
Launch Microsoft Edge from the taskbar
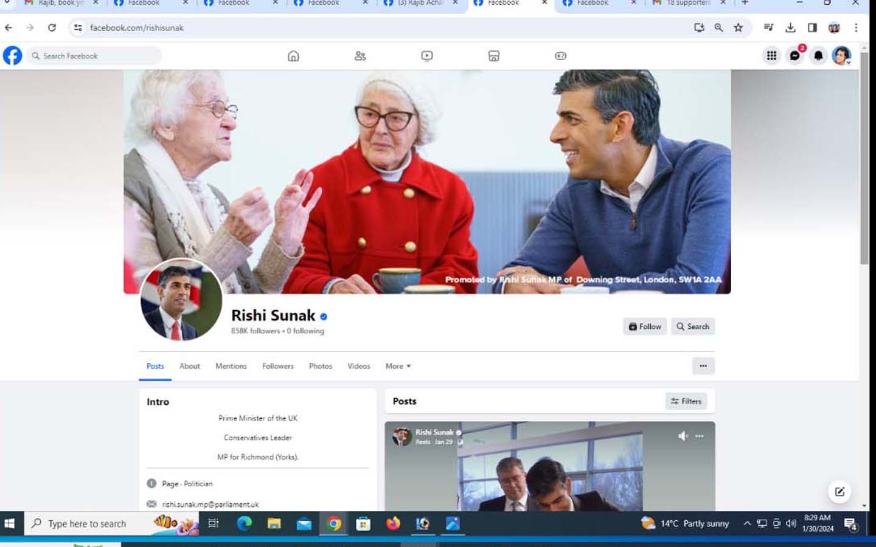[x=245, y=523]
